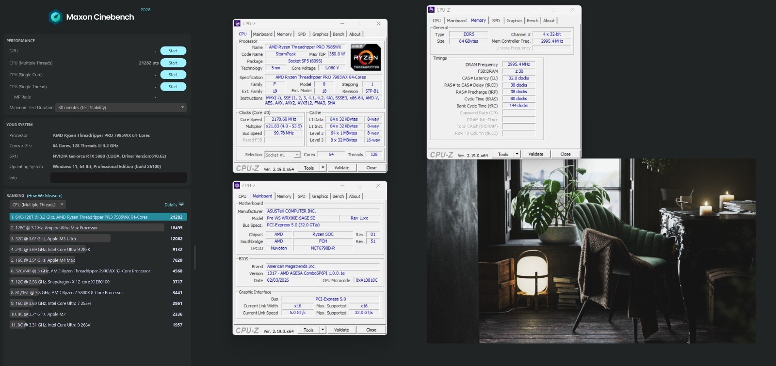Start the CPU (Single Thread) test
The image size is (776, 366).
173,87
